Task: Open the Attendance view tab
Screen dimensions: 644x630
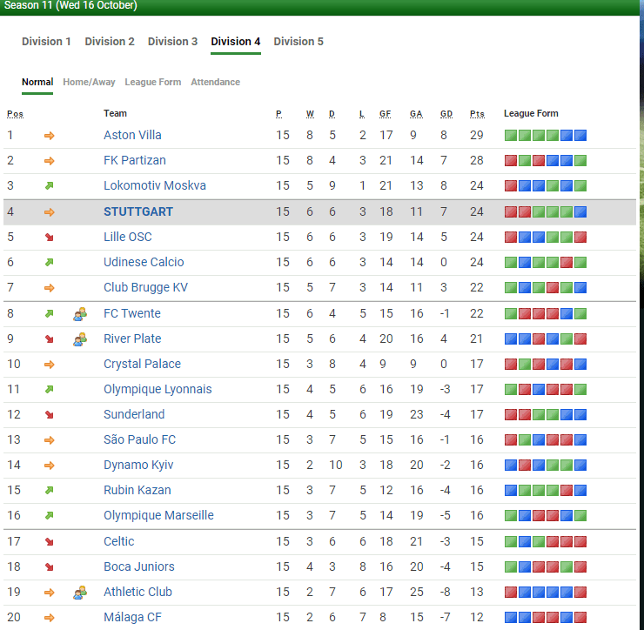Action: pyautogui.click(x=215, y=83)
